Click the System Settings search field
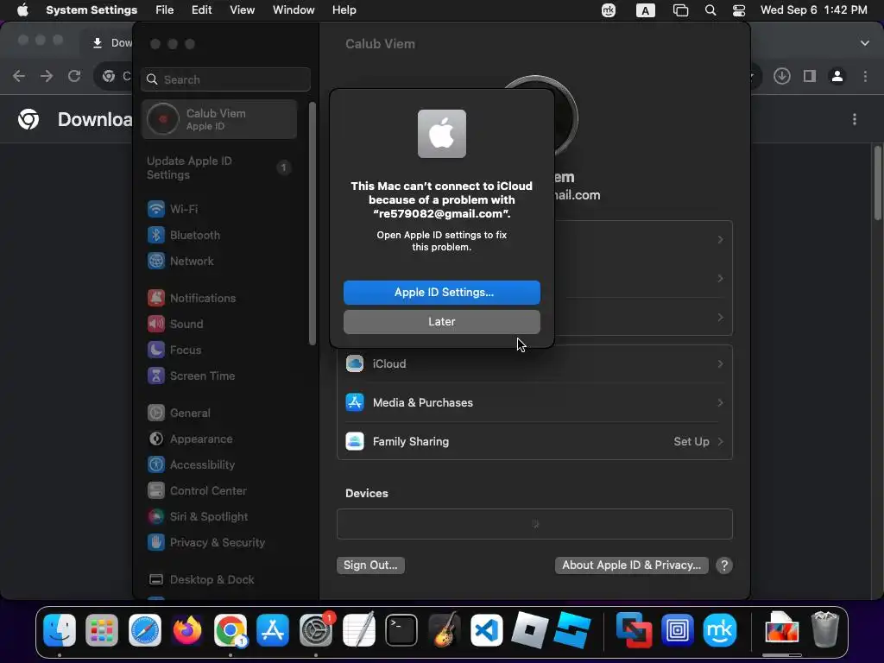Viewport: 884px width, 663px height. 225,79
